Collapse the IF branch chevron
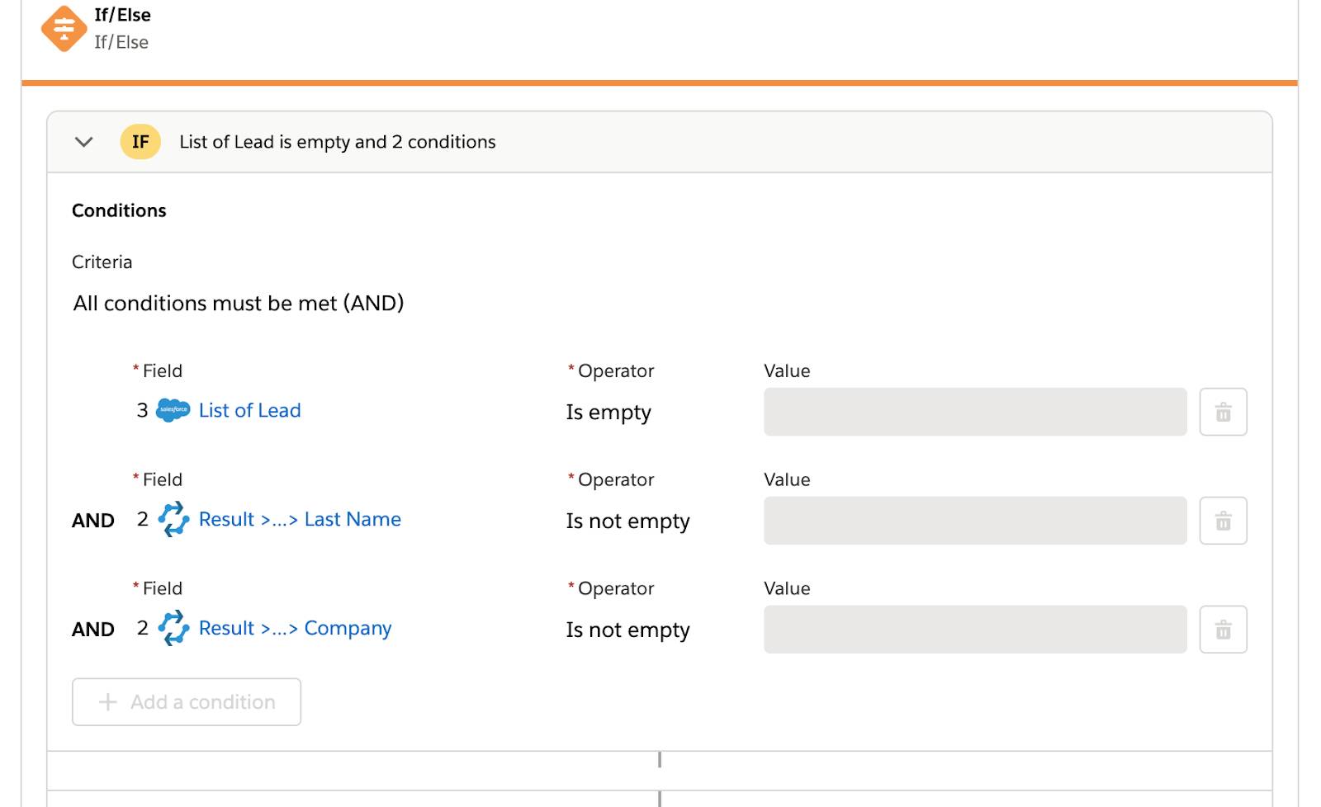Image resolution: width=1321 pixels, height=807 pixels. (83, 142)
